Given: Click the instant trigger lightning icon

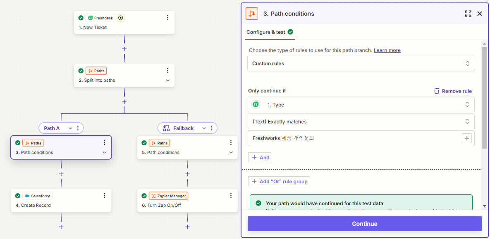Looking at the screenshot, I should 120,18.
